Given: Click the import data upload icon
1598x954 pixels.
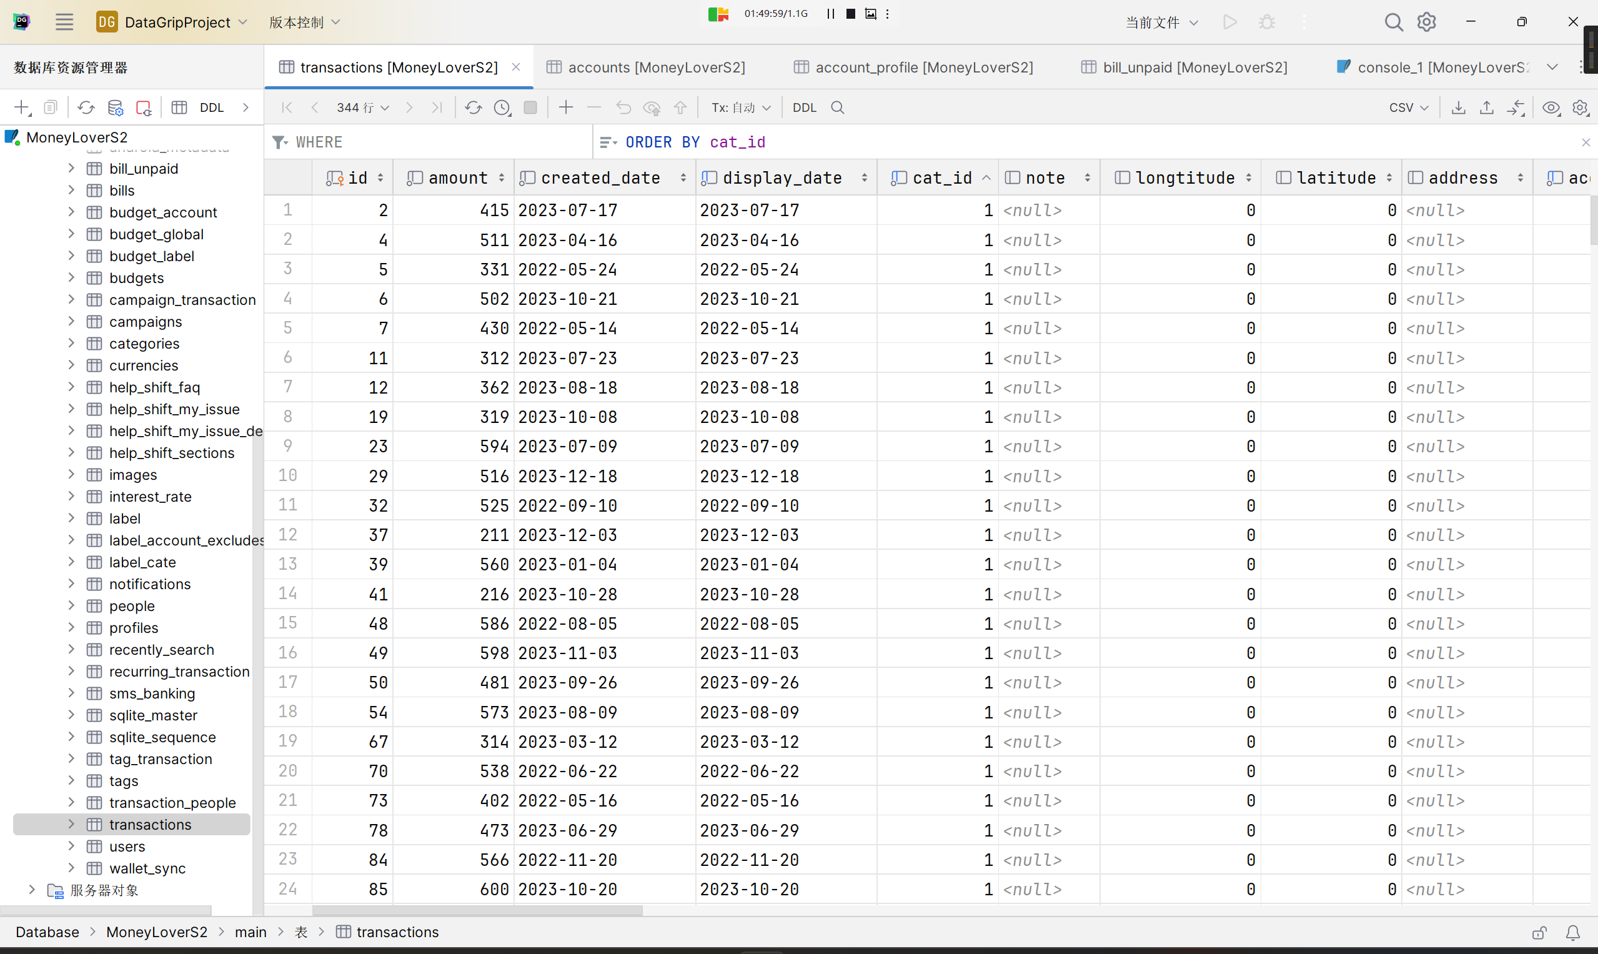Looking at the screenshot, I should 1486,107.
